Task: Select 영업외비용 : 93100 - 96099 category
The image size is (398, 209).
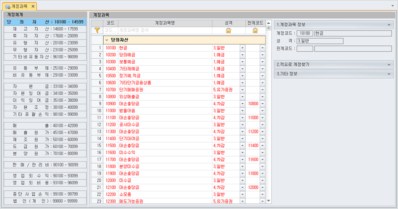Action: pos(45,183)
